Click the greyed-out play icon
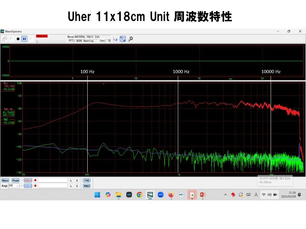Viewport: 306px width, 229px height. 11,39
